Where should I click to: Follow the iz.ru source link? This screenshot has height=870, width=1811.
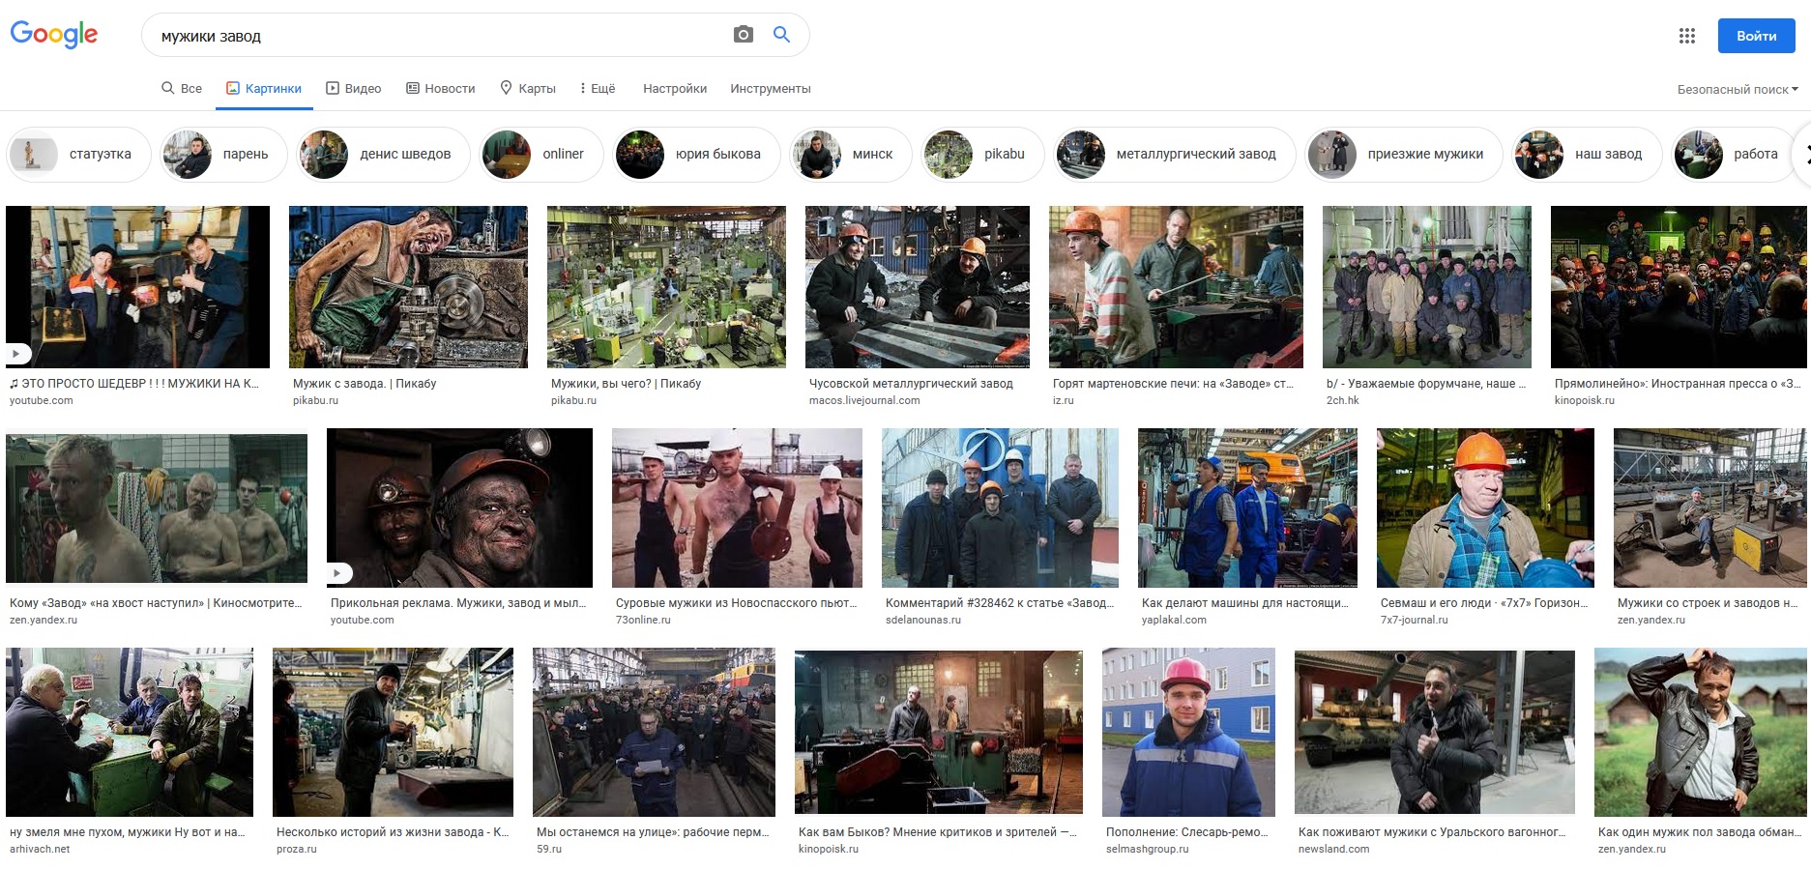(x=1064, y=401)
